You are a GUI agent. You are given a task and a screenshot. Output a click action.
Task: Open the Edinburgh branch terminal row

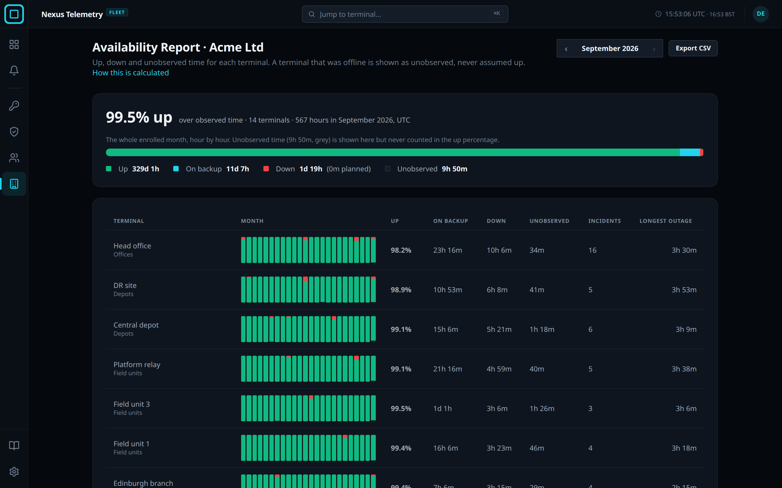tap(405, 478)
